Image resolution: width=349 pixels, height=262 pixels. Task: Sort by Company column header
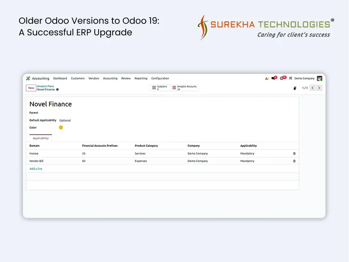pyautogui.click(x=194, y=146)
